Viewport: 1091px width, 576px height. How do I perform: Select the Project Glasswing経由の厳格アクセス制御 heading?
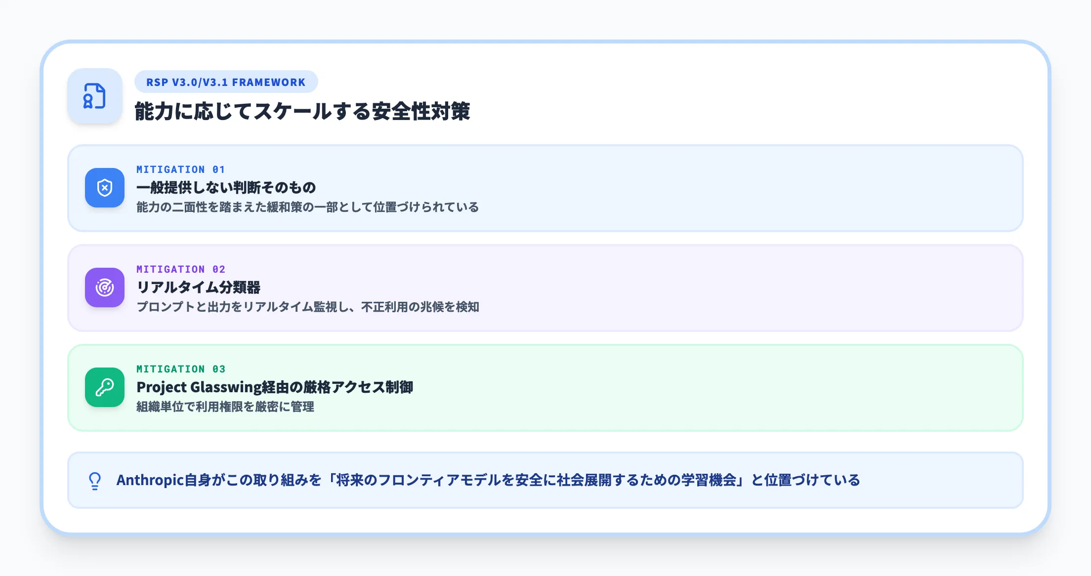coord(277,388)
